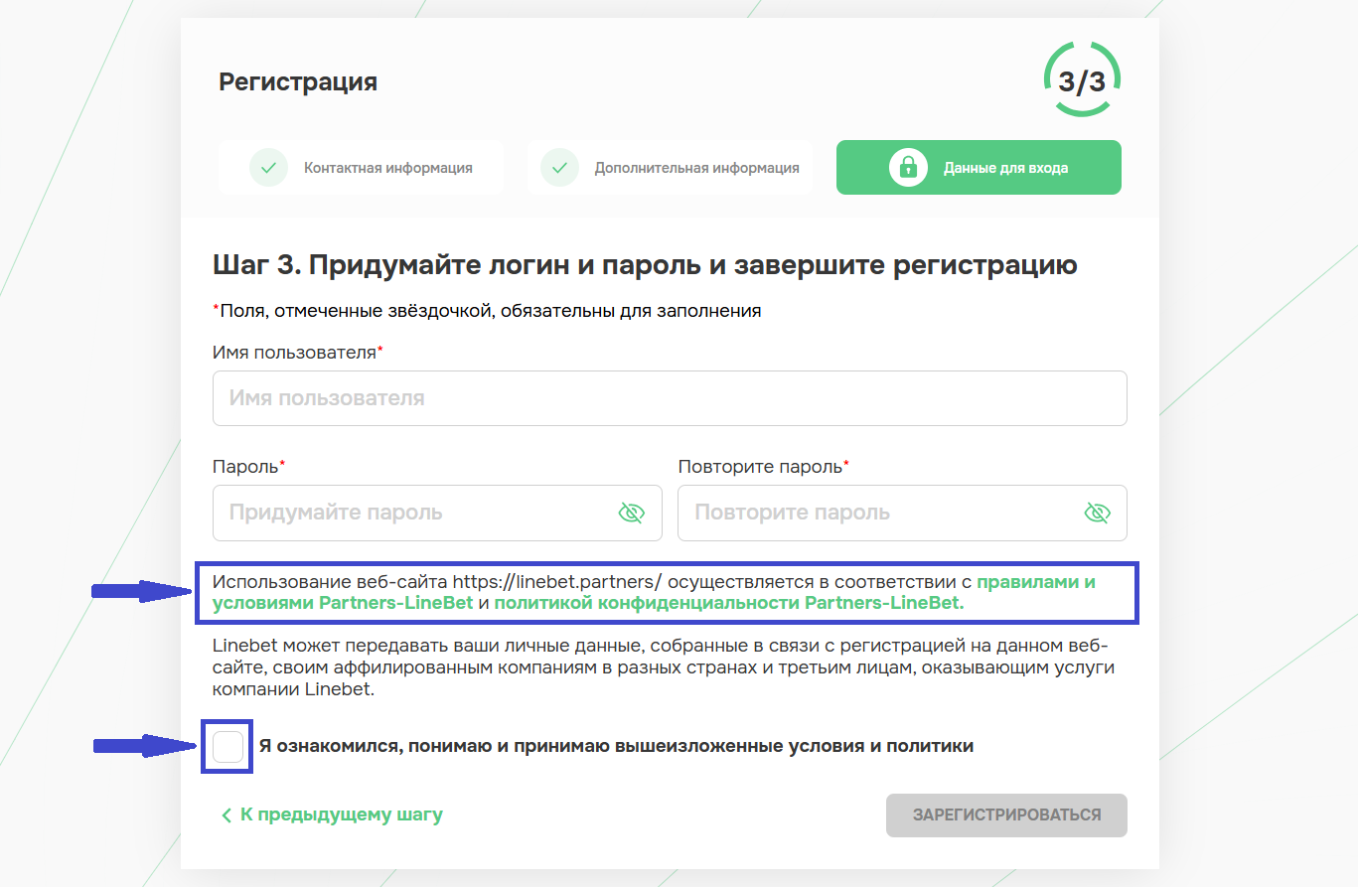The image size is (1358, 887).
Task: Click the 3/3 progress circle indicator
Action: pos(1082,80)
